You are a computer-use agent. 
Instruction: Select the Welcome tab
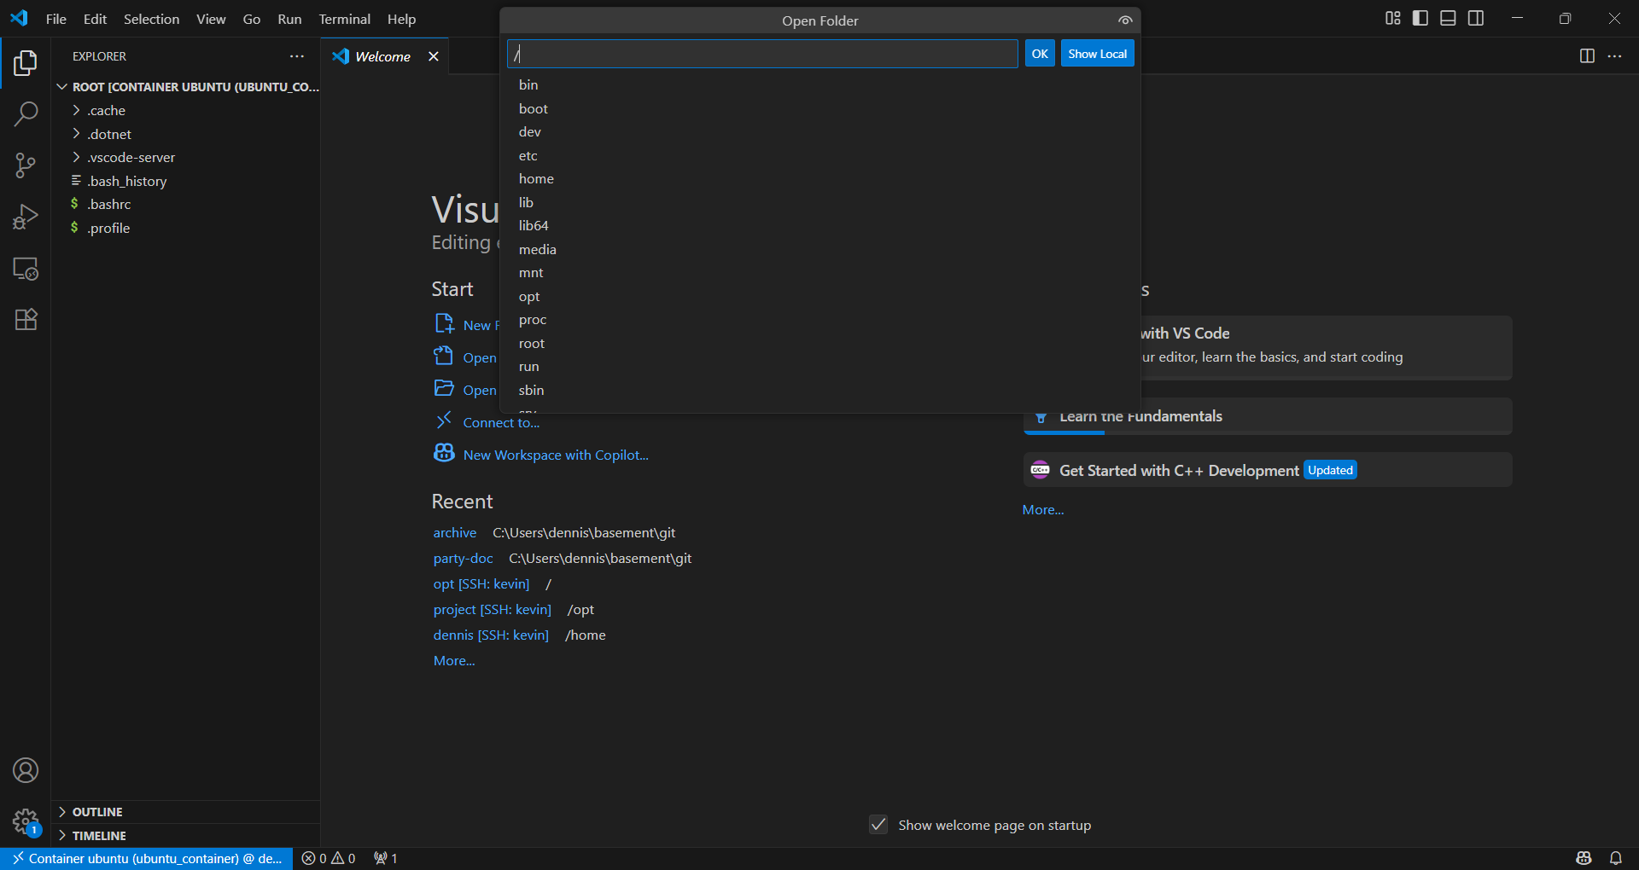[382, 56]
